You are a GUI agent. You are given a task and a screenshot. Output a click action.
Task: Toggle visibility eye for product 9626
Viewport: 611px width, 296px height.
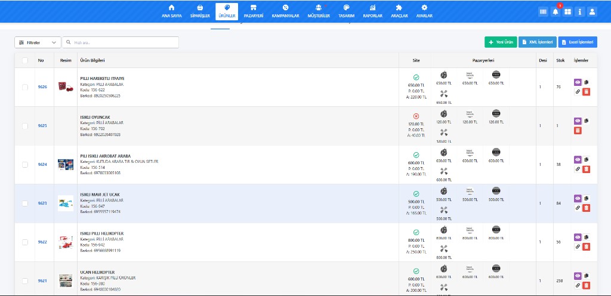point(578,82)
